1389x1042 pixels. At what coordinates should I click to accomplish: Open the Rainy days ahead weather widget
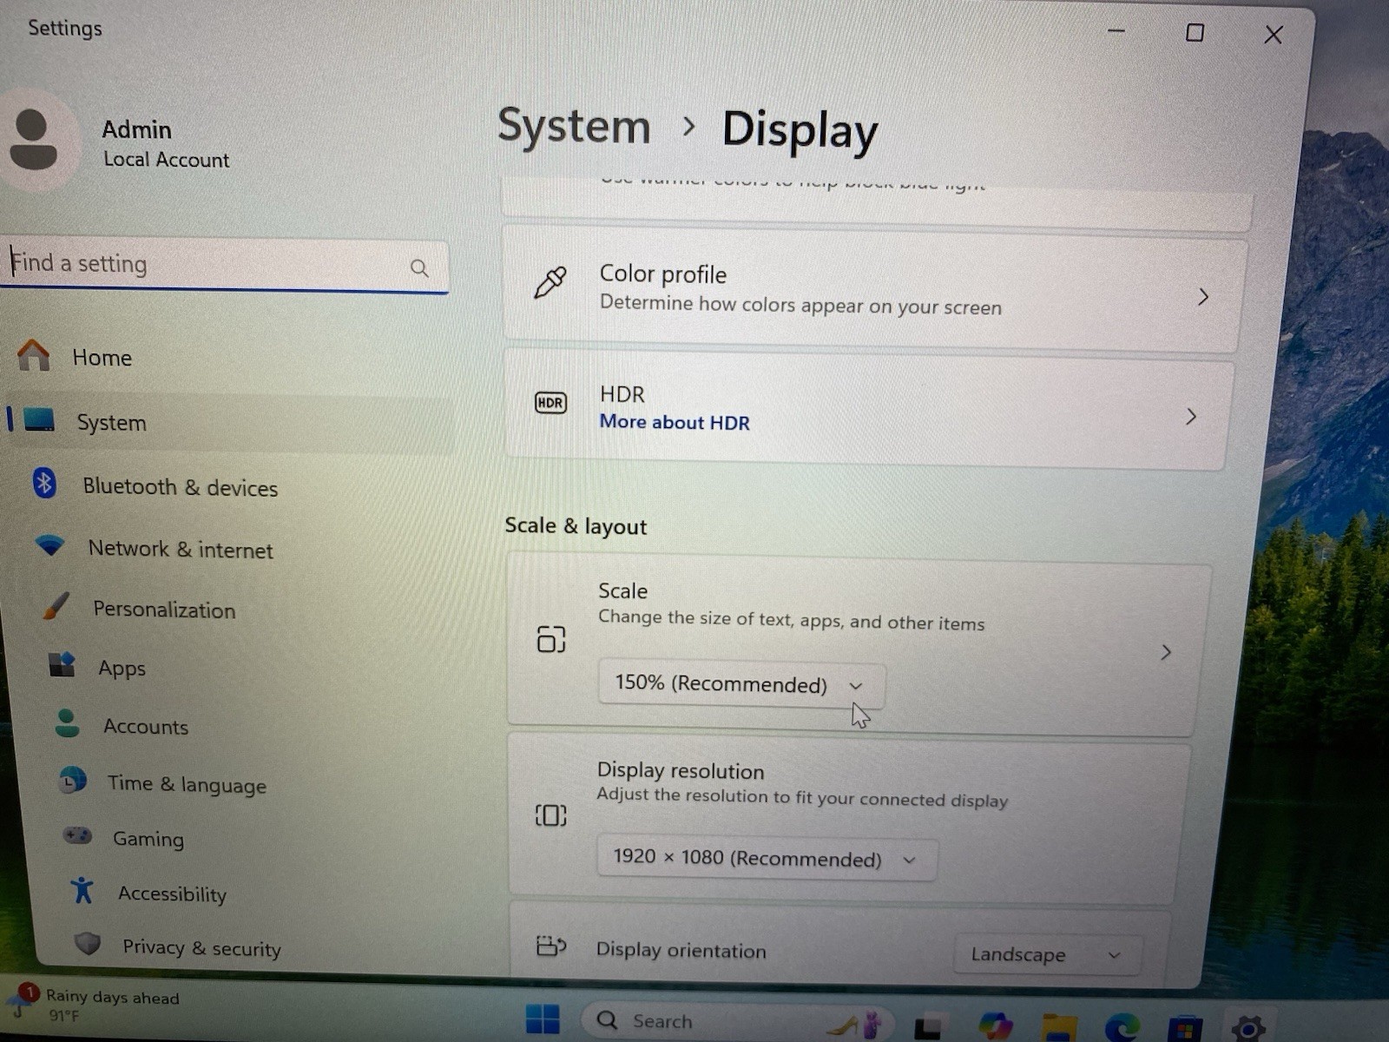pyautogui.click(x=95, y=1006)
